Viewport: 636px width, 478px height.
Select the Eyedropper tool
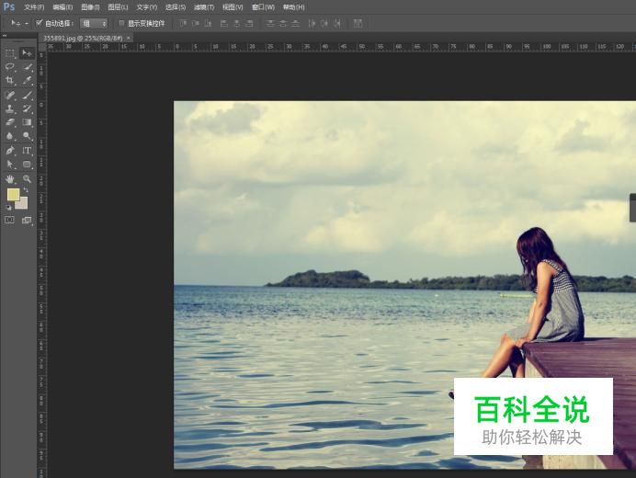coord(27,80)
